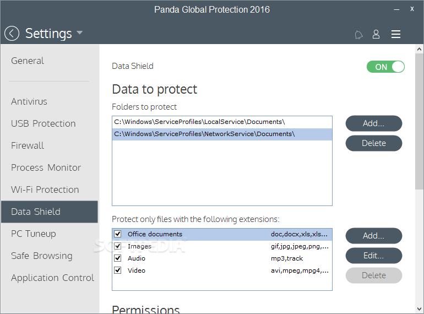Toggle the Video extension checkbox

coord(118,270)
